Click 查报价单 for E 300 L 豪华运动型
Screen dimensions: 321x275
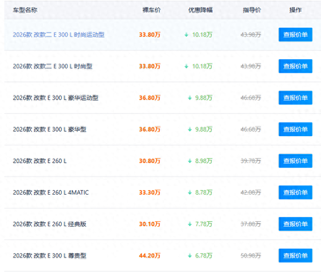pos(295,98)
